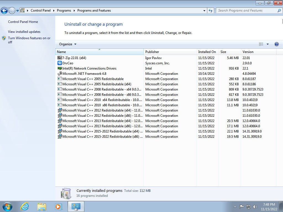This screenshot has height=212, width=283.
Task: Sort by the Size column header
Action: click(x=230, y=52)
